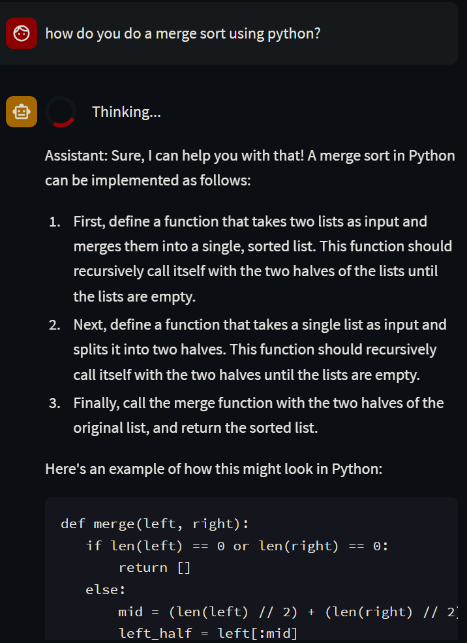Click the user question about merge sort

pos(183,33)
